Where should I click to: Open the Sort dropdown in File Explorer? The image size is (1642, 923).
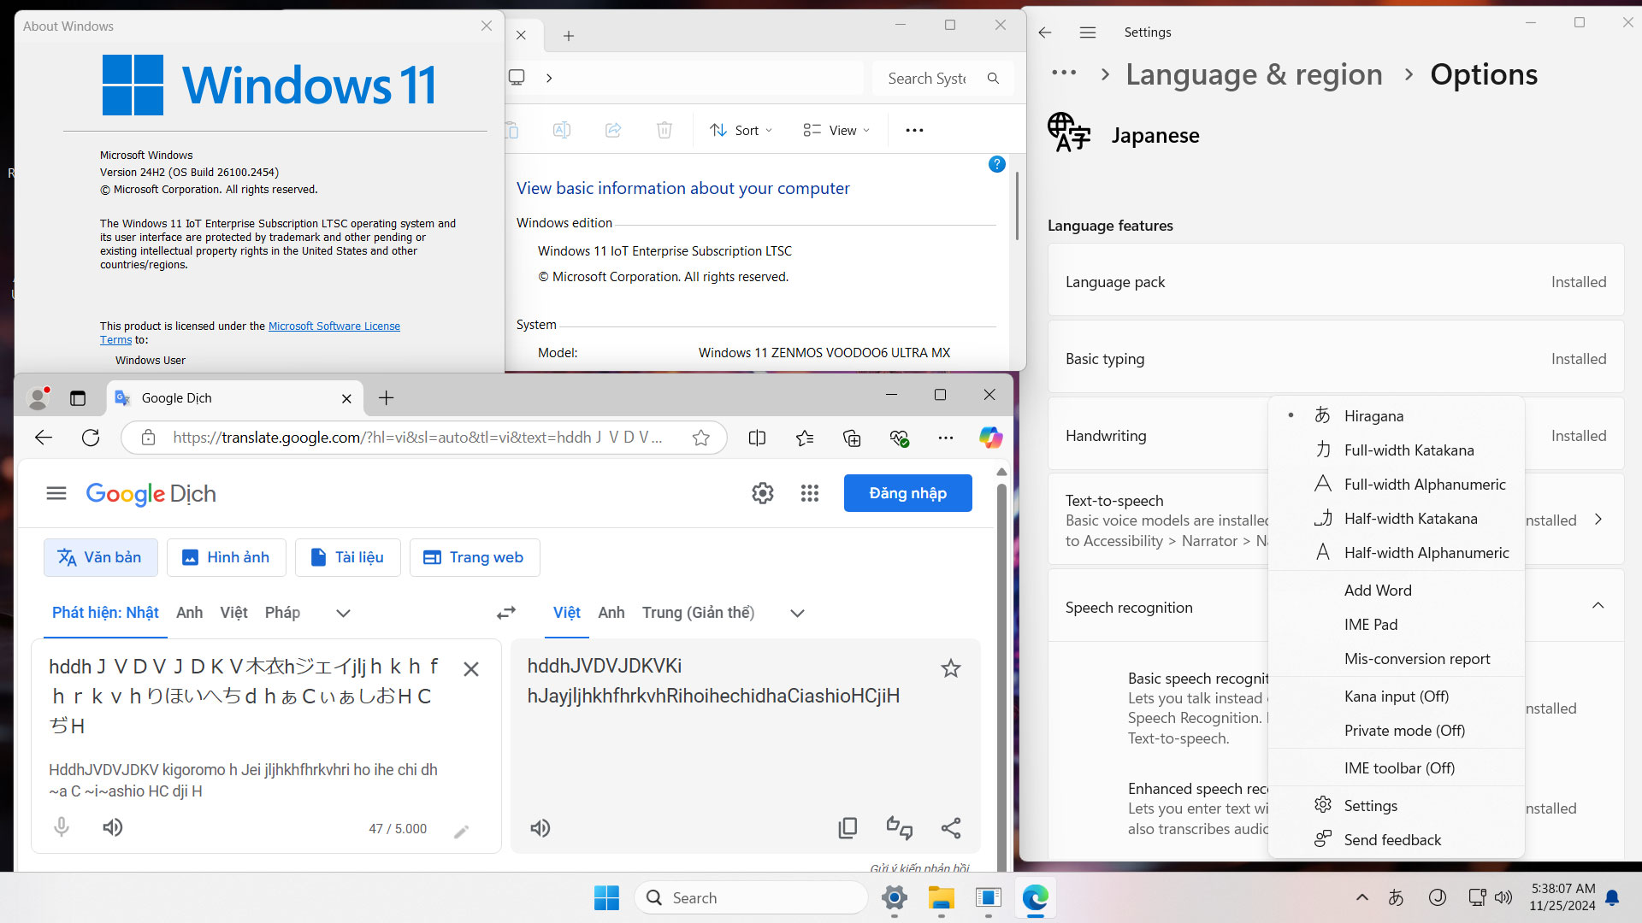pos(741,131)
